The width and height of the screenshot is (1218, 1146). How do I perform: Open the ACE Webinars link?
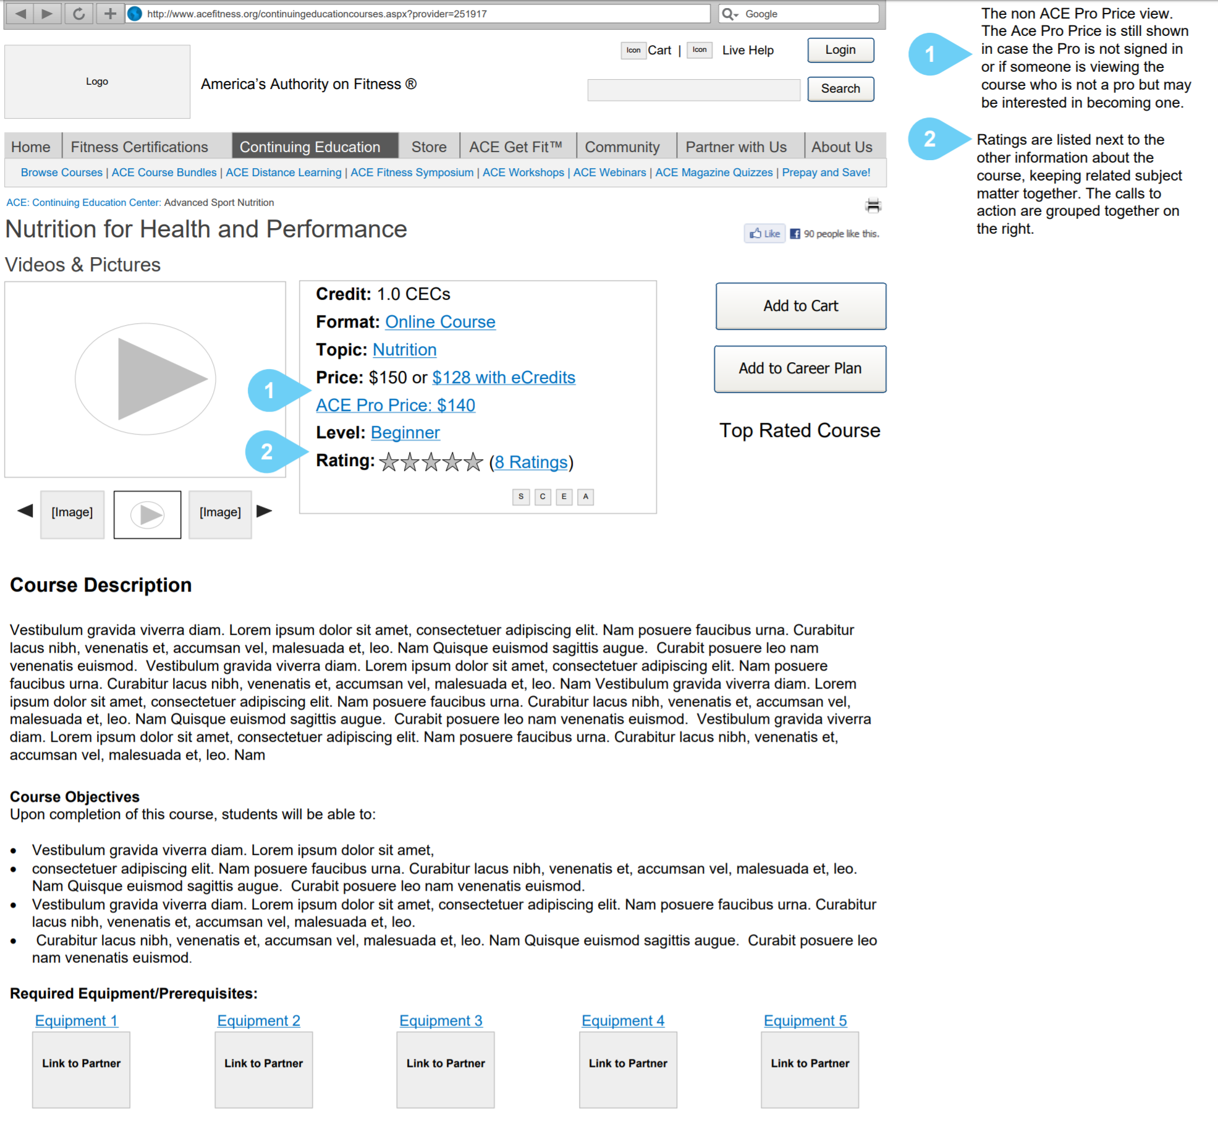click(610, 172)
